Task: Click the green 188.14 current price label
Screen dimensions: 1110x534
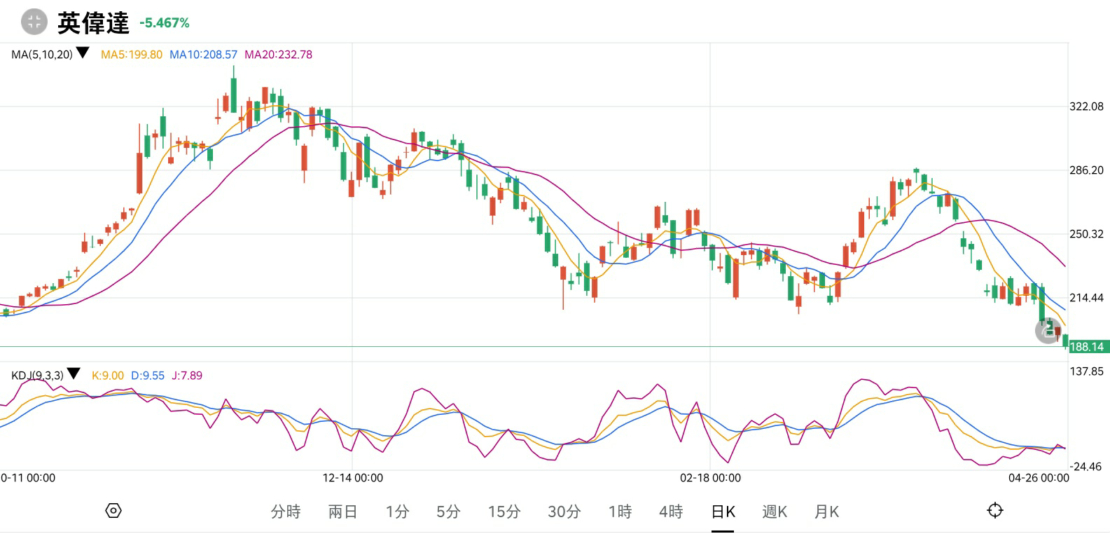Action: coord(1087,347)
